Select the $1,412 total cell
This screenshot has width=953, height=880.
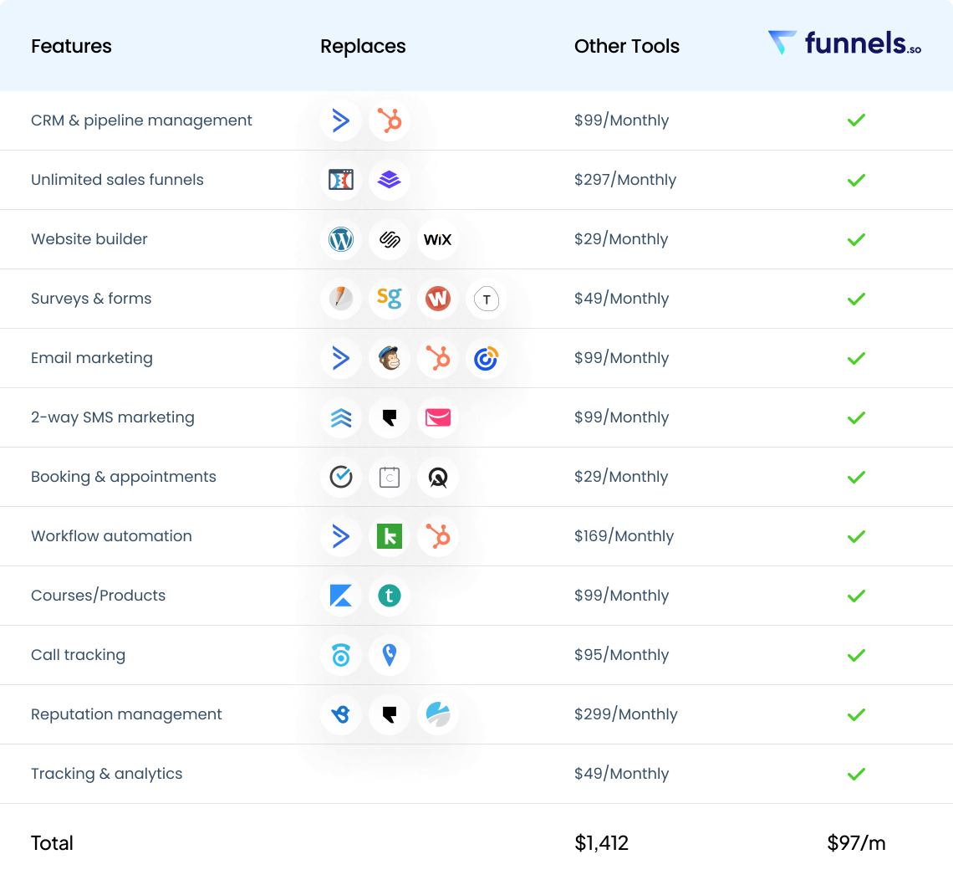pyautogui.click(x=601, y=843)
